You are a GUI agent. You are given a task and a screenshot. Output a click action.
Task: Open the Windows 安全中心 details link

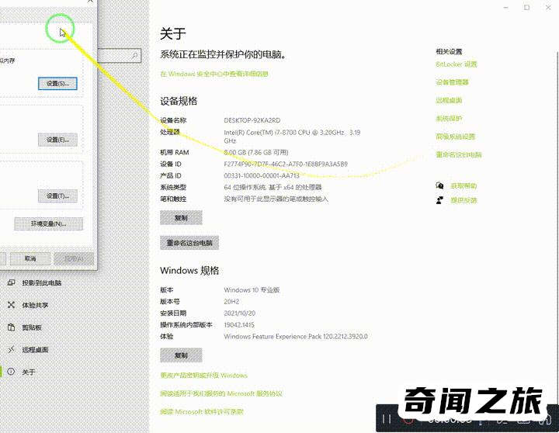pyautogui.click(x=214, y=74)
